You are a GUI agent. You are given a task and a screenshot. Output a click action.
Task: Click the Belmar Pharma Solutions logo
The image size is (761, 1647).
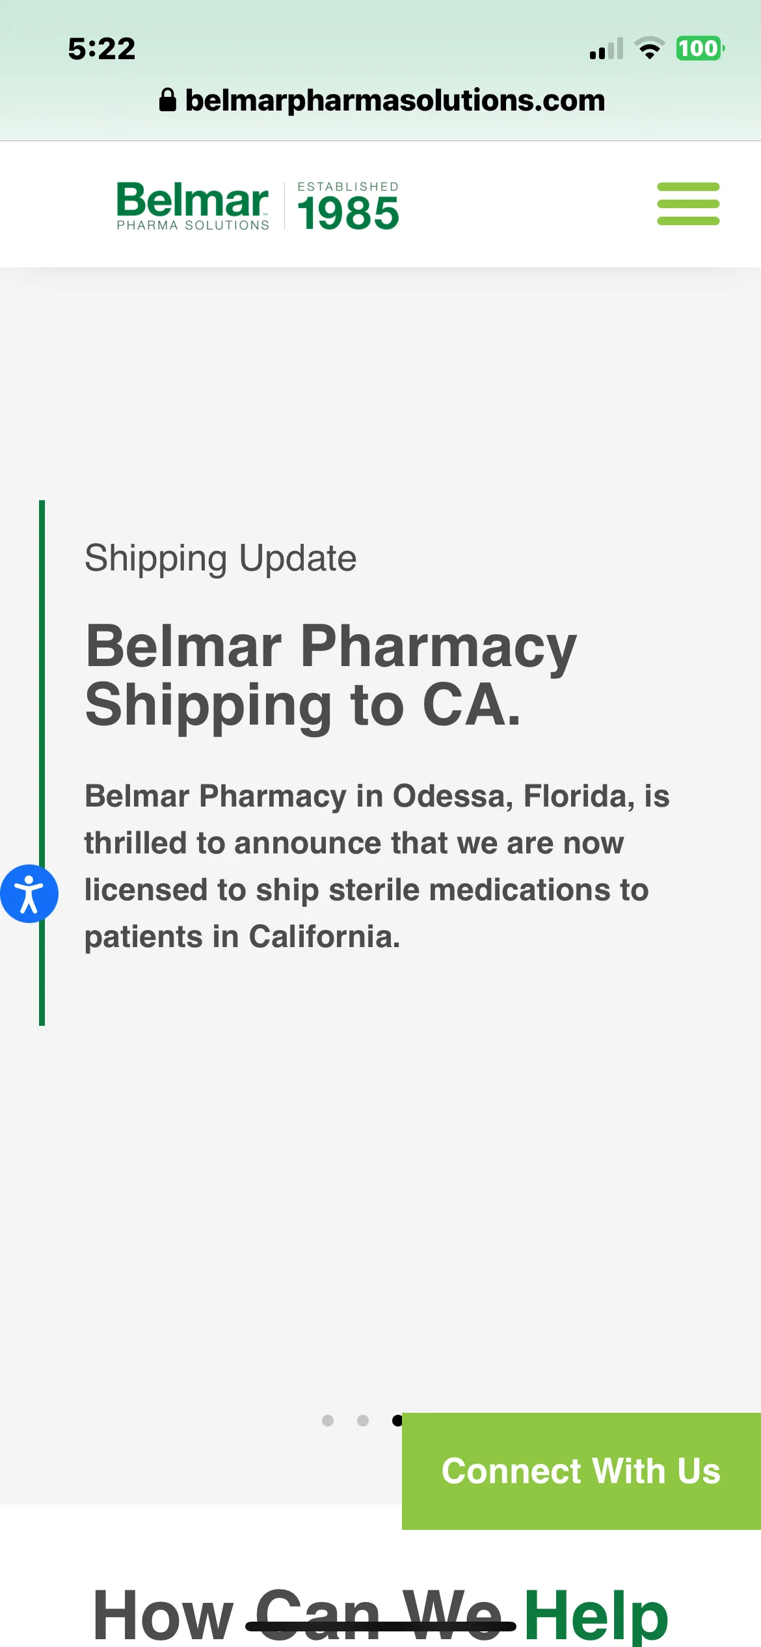pos(193,206)
